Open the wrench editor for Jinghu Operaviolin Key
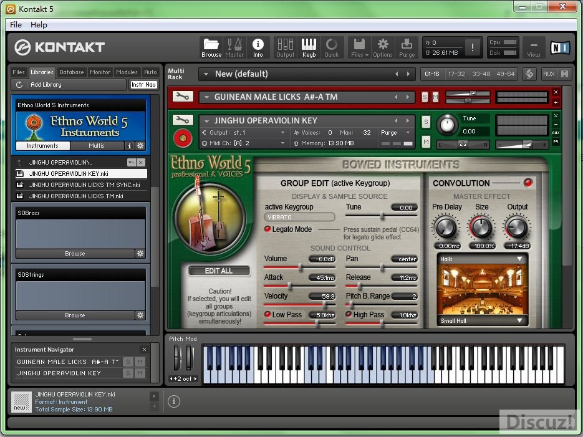This screenshot has height=437, width=583. 183,120
